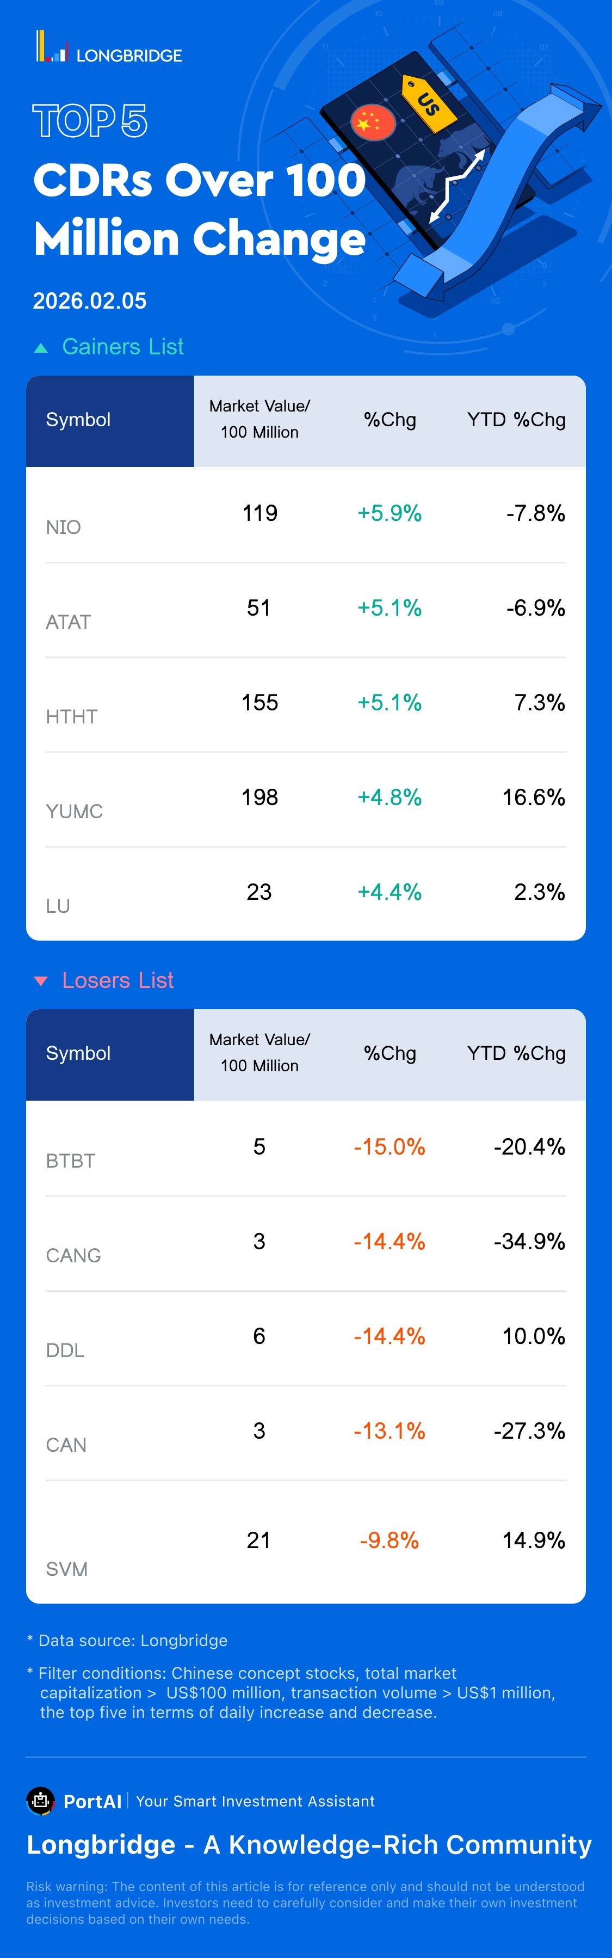
Task: Click YTD %Chg header in losers table
Action: click(516, 1053)
